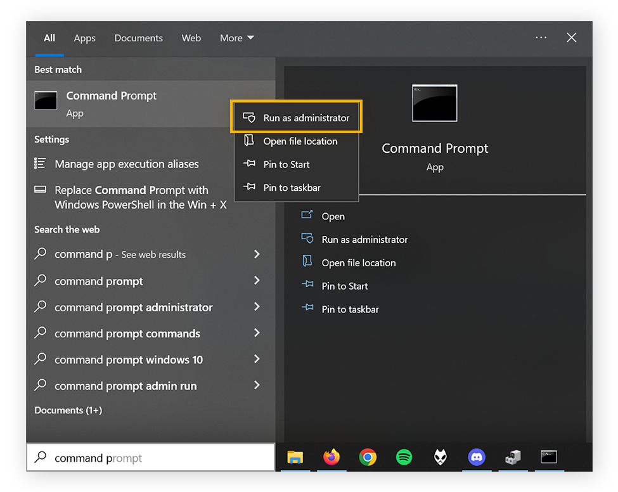Open Spotify from the taskbar
Screen dimensions: 618x492
pyautogui.click(x=404, y=456)
